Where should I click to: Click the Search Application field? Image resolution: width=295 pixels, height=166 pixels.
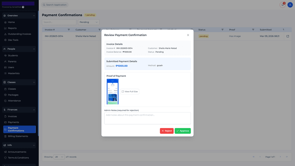click(55, 5)
